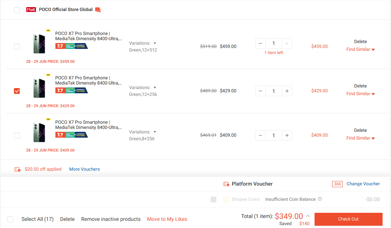Check the Green,8+256 item checkbox
The height and width of the screenshot is (228, 391).
[x=17, y=135]
